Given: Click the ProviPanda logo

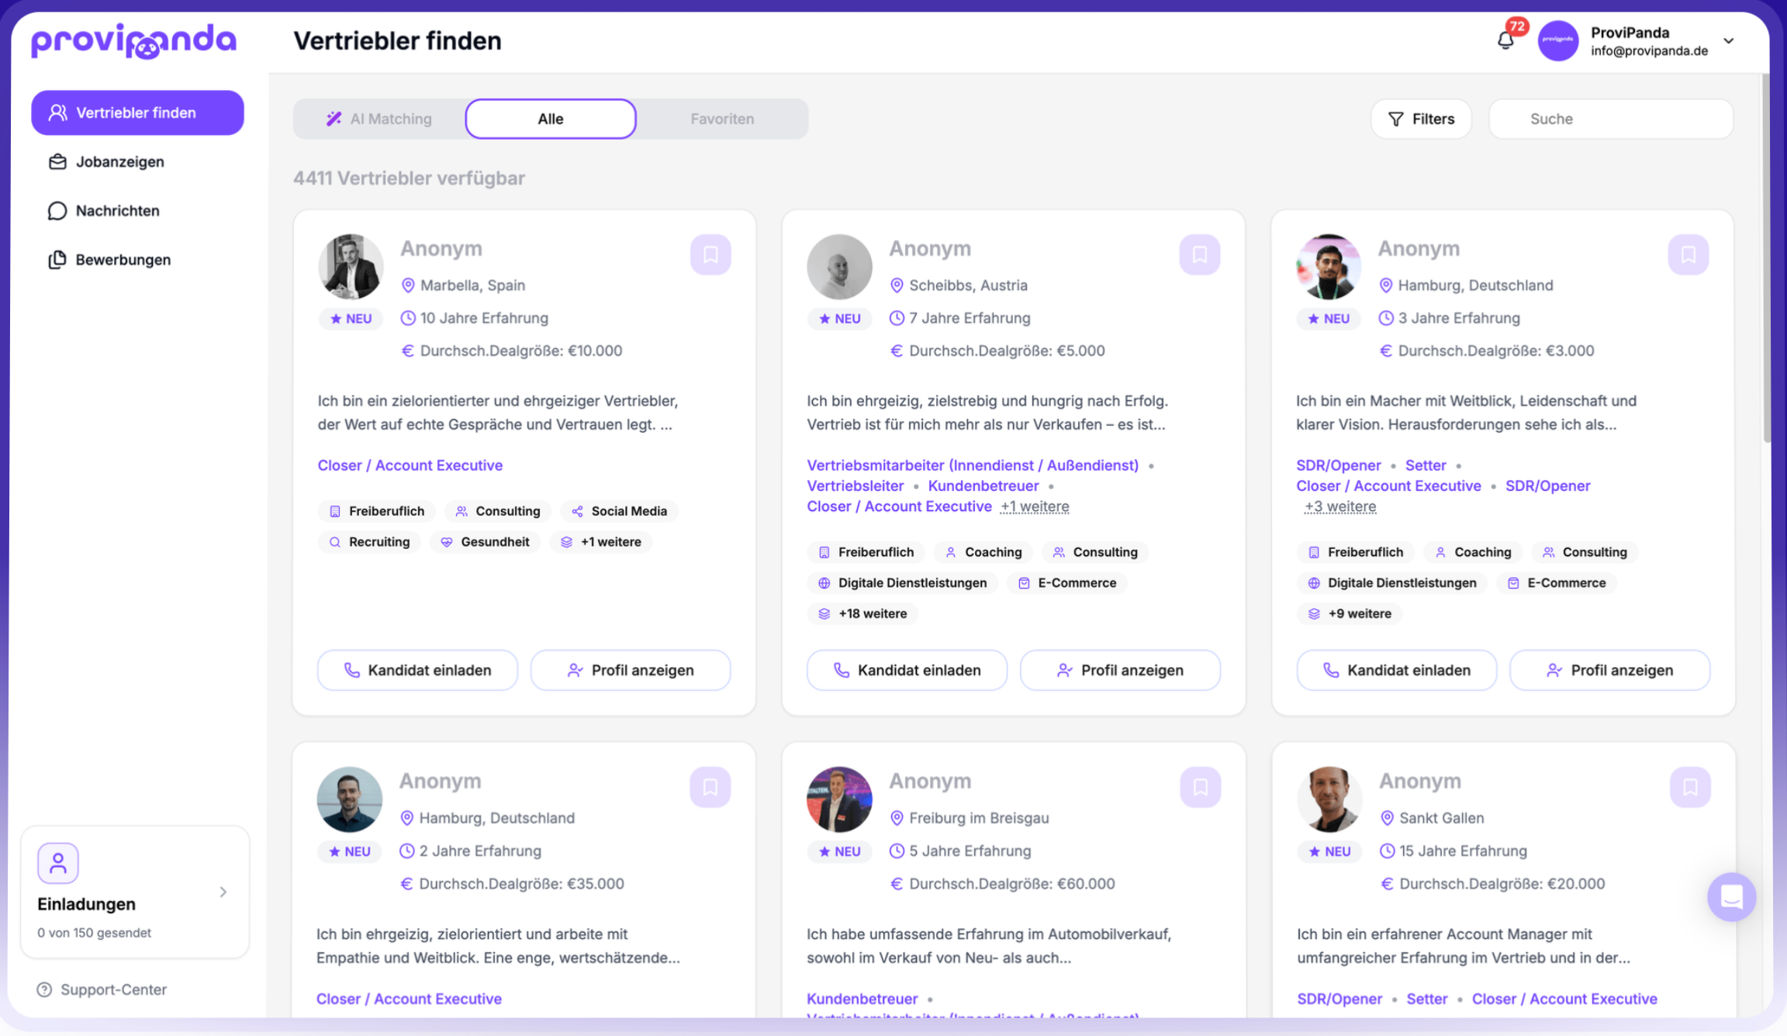Looking at the screenshot, I should click(133, 40).
